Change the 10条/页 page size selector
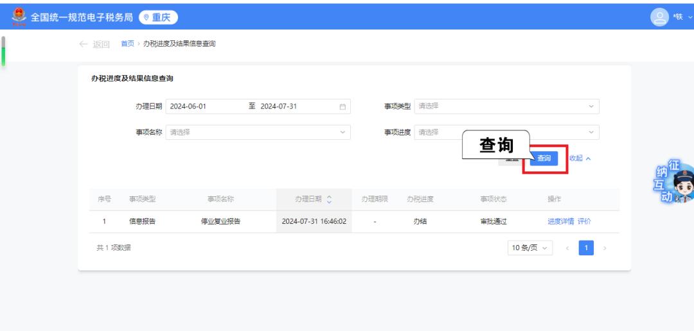The width and height of the screenshot is (694, 331). click(x=529, y=248)
